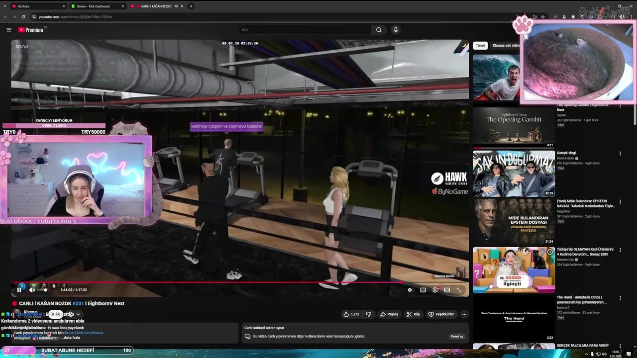Open options for The Opening Gambit video
The image size is (637, 358).
[620, 106]
